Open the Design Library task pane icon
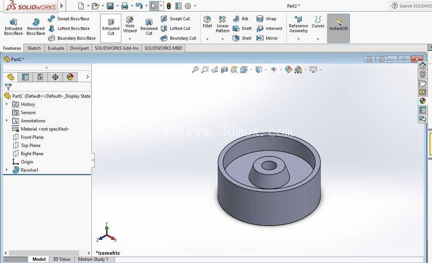Viewport: 432px width, 263px height. [x=422, y=74]
